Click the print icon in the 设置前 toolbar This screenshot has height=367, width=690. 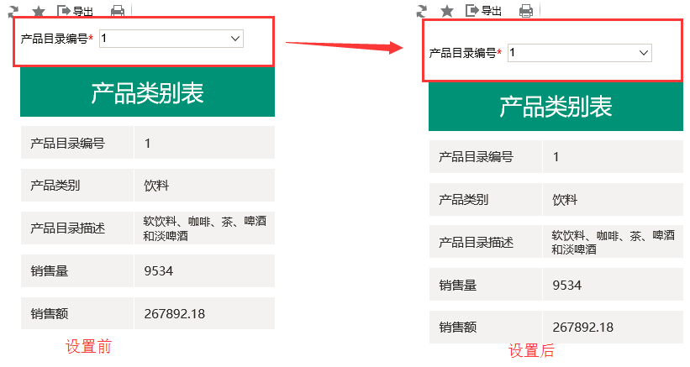coord(118,11)
